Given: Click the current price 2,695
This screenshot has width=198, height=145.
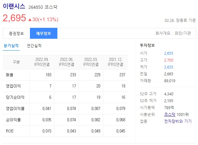Looking at the screenshot, I should coord(14,18).
